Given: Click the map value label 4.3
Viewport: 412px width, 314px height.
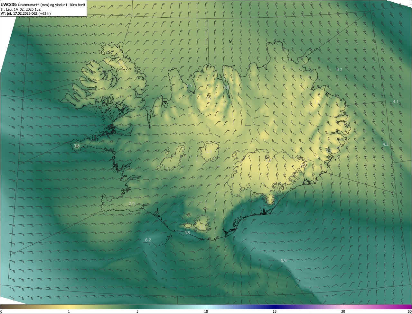Looking at the screenshot, I should [x=385, y=144].
